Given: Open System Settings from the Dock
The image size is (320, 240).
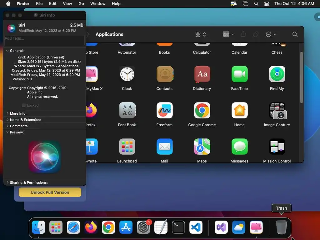Looking at the screenshot, I should (x=143, y=227).
